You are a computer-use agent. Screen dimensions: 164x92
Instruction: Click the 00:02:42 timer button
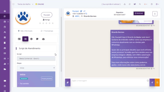pyautogui.click(x=139, y=13)
